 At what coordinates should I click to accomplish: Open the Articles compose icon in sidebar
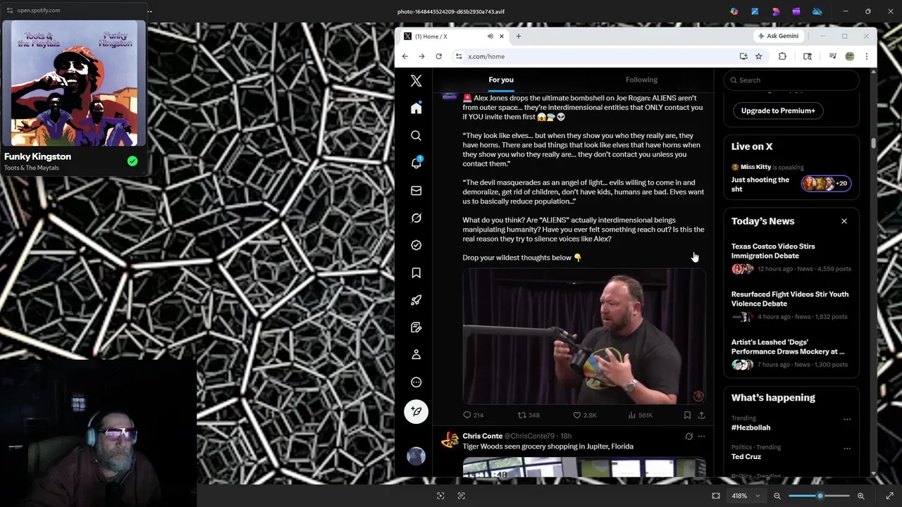pos(416,327)
